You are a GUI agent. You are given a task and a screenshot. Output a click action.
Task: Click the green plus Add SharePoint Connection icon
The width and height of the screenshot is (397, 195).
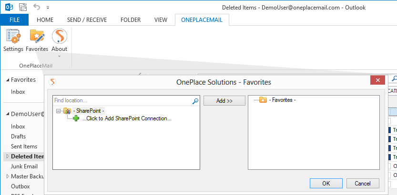76,118
